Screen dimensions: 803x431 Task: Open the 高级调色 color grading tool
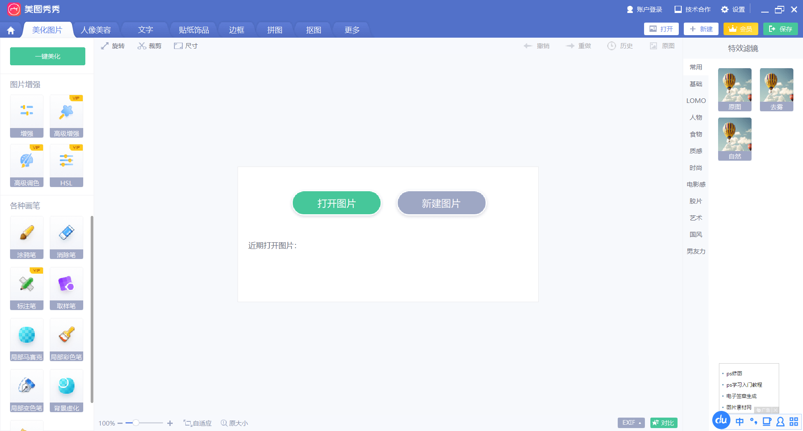click(27, 165)
